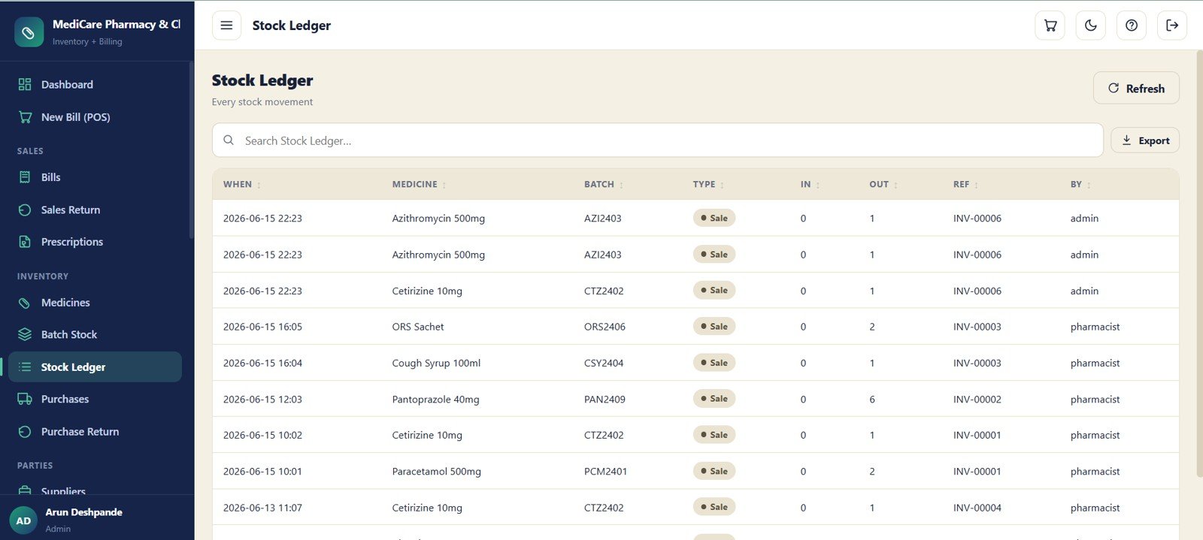Sort table by IN column

[810, 185]
